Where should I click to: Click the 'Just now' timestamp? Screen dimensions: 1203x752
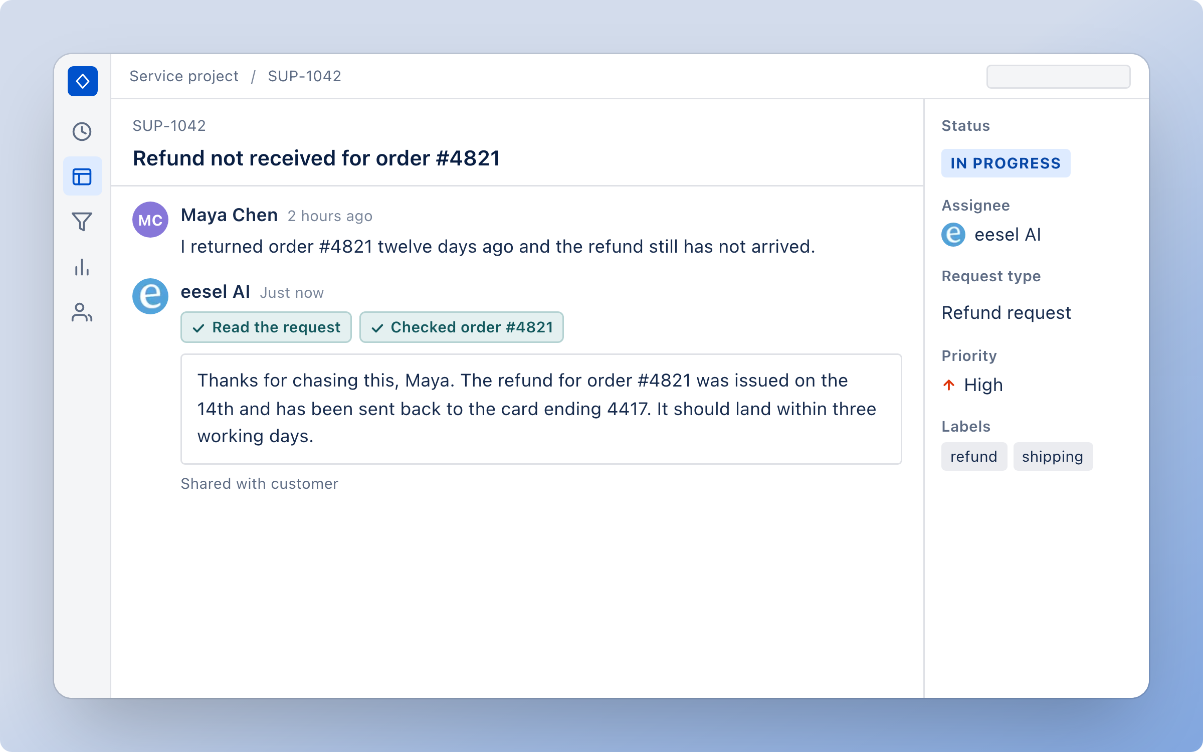tap(292, 293)
